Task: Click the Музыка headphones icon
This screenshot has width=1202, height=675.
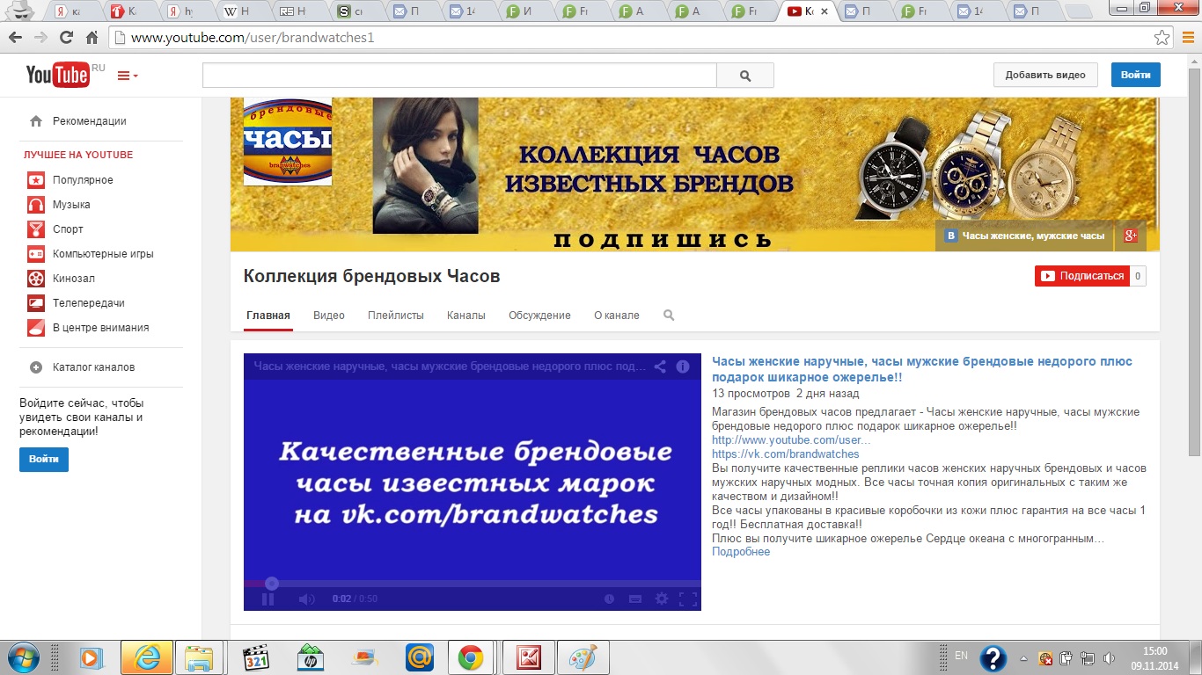Action: tap(35, 205)
